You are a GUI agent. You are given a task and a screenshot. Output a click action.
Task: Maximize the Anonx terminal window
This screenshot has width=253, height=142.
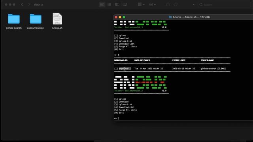124,17
